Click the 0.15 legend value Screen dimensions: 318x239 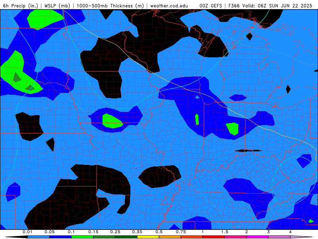coord(93,232)
